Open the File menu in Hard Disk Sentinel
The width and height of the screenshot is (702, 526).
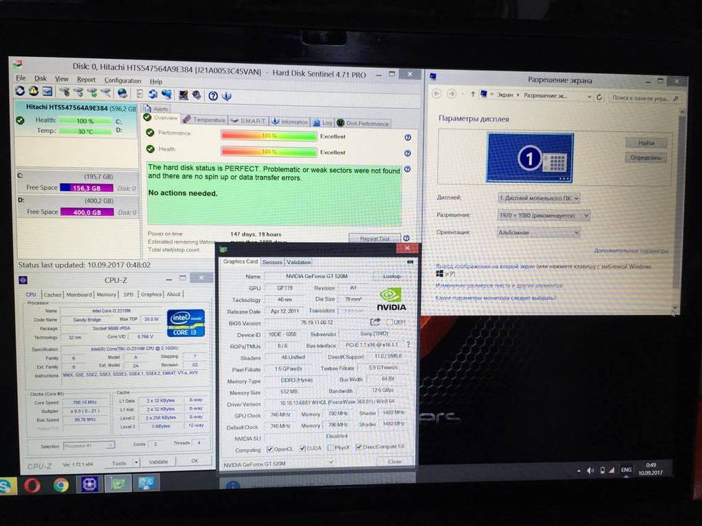pos(21,78)
